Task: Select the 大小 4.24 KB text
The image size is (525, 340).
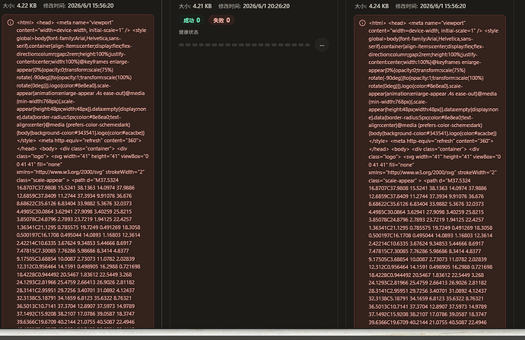Action: 371,6
